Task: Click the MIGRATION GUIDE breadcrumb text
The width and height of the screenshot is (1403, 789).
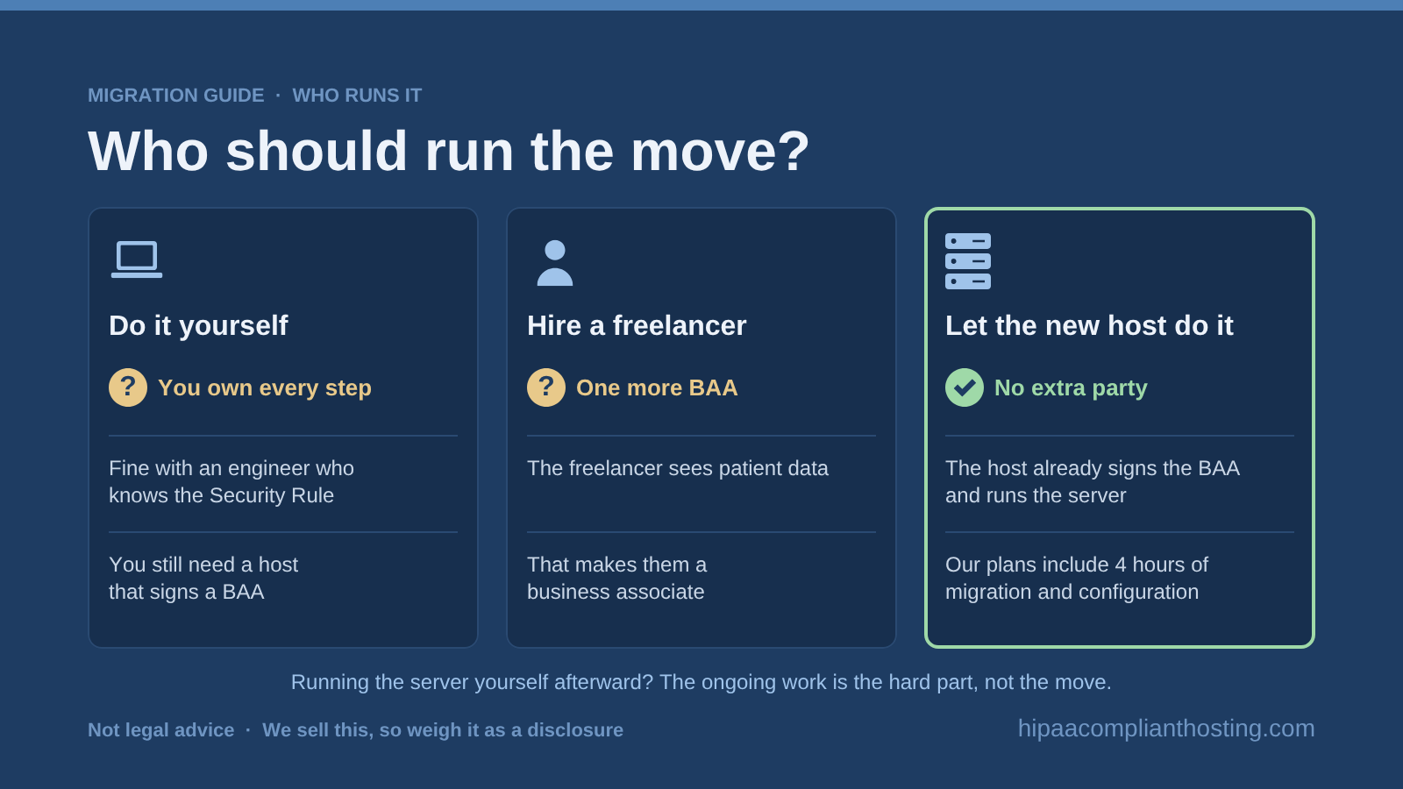Action: coord(176,96)
